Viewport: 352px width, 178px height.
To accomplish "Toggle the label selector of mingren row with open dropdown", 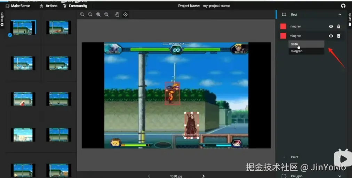I will point(295,36).
